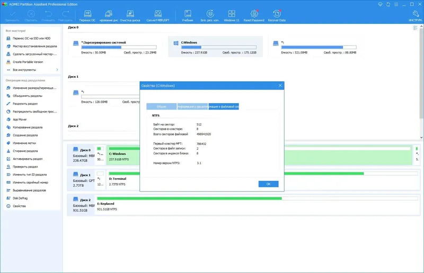
Task: Launch Convert MBR/GPT from toolbar
Action: click(x=158, y=16)
